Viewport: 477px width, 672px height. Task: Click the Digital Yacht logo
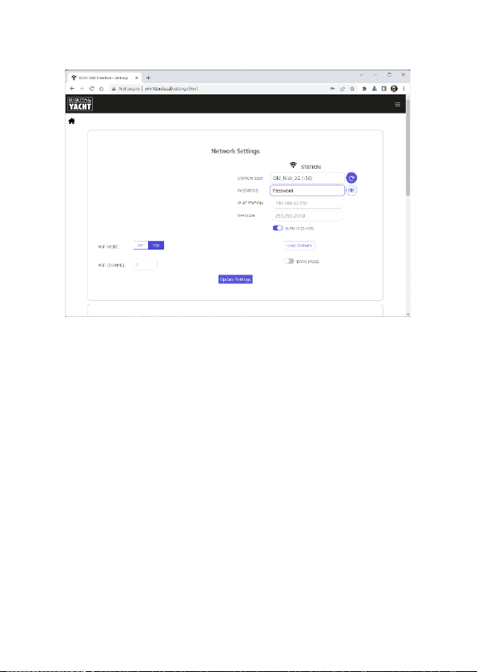coord(80,104)
